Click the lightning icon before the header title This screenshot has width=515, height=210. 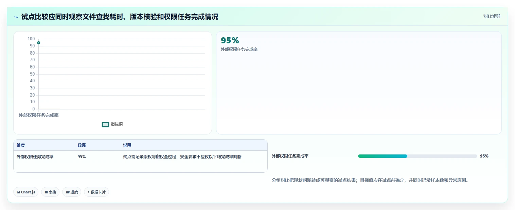[16, 17]
